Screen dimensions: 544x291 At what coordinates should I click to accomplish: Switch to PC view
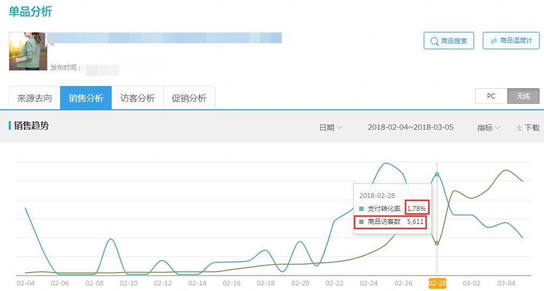point(491,96)
